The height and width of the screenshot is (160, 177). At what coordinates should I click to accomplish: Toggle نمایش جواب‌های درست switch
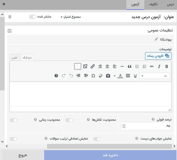97,139
